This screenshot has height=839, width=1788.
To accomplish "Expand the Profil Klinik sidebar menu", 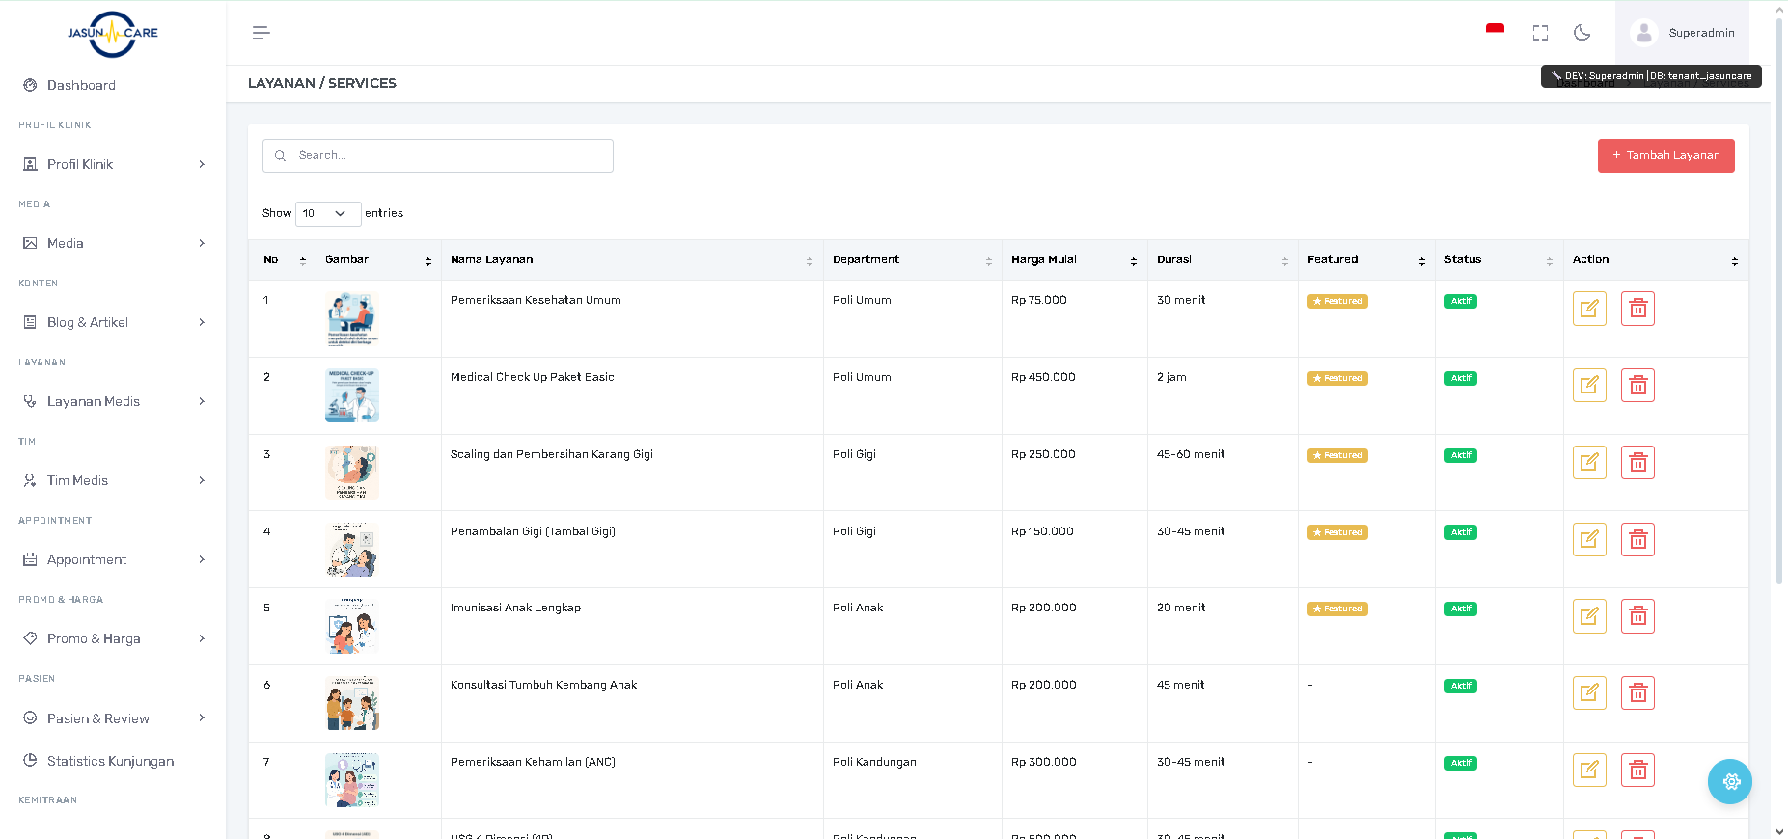I will pos(113,164).
